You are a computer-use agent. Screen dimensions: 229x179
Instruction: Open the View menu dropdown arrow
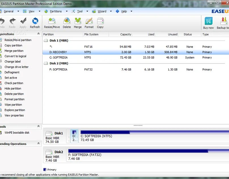click(39, 11)
